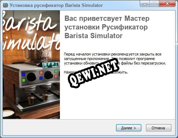This screenshot has height=138, width=178.
Task: Click the Далее > button to continue
Action: coord(129,128)
